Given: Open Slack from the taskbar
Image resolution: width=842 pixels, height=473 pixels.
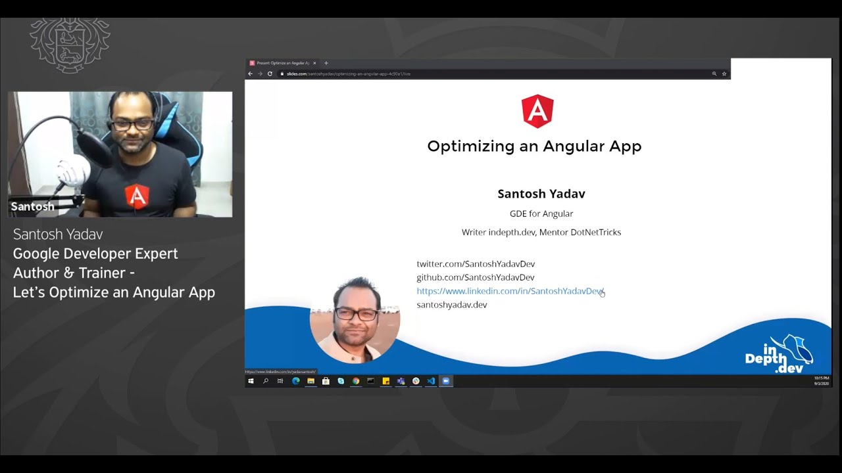Looking at the screenshot, I should tap(416, 381).
